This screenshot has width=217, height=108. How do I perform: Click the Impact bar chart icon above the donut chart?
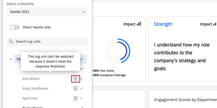pos(139,24)
